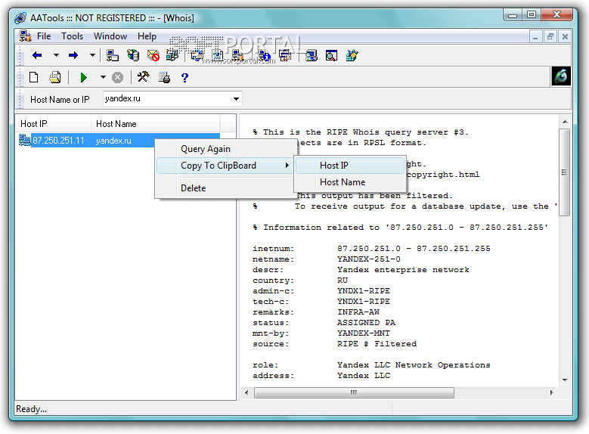Click the AATools title bar icon
Image resolution: width=589 pixels, height=434 pixels.
click(x=20, y=17)
